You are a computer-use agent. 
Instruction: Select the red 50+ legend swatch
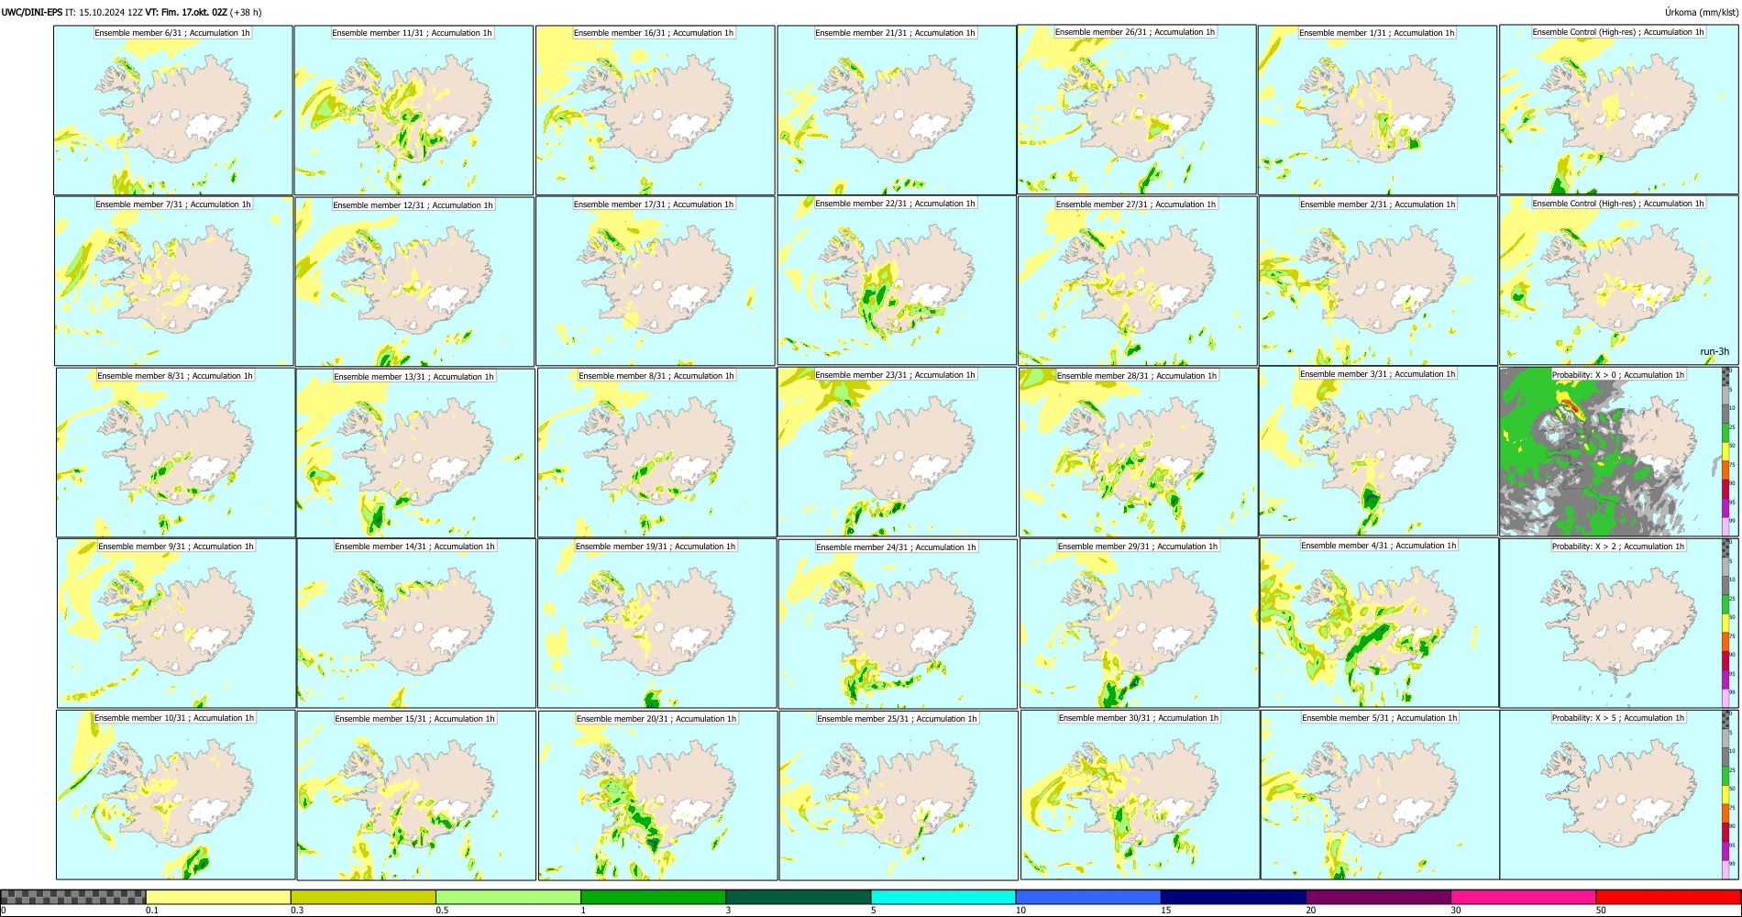[1668, 897]
